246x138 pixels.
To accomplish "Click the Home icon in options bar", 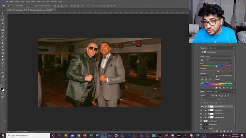I will (3, 6).
